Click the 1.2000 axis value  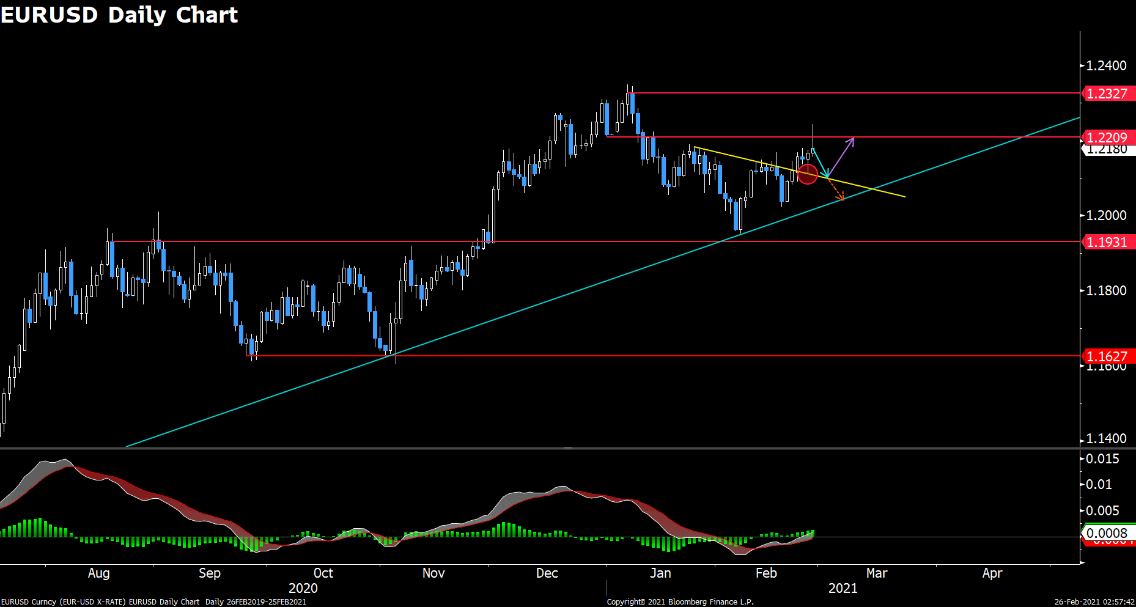click(1106, 215)
